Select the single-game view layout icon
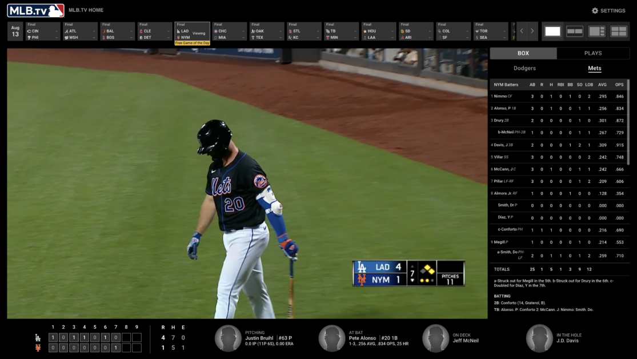637x359 pixels. [x=552, y=31]
